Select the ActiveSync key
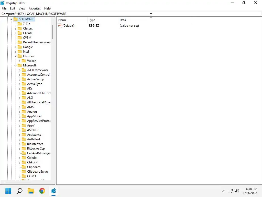Viewport: 262px width, 197px height. coord(35,84)
